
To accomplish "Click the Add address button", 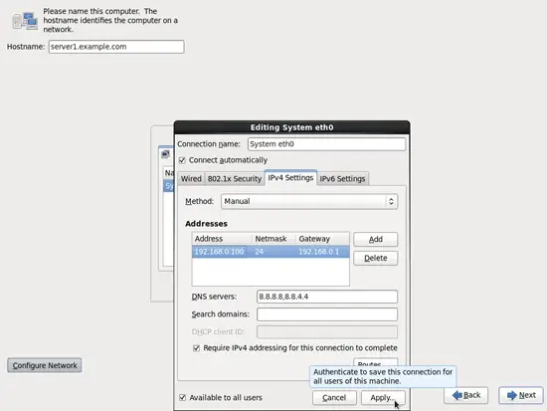I will [375, 239].
